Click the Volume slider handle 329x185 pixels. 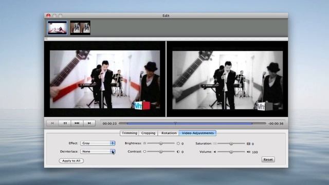click(231, 152)
